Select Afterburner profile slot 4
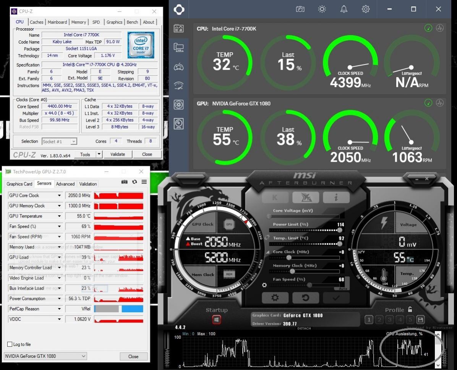This screenshot has width=457, height=370. pyautogui.click(x=400, y=320)
